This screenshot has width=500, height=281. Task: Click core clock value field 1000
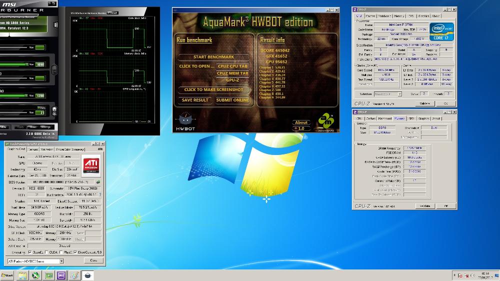tap(40, 64)
